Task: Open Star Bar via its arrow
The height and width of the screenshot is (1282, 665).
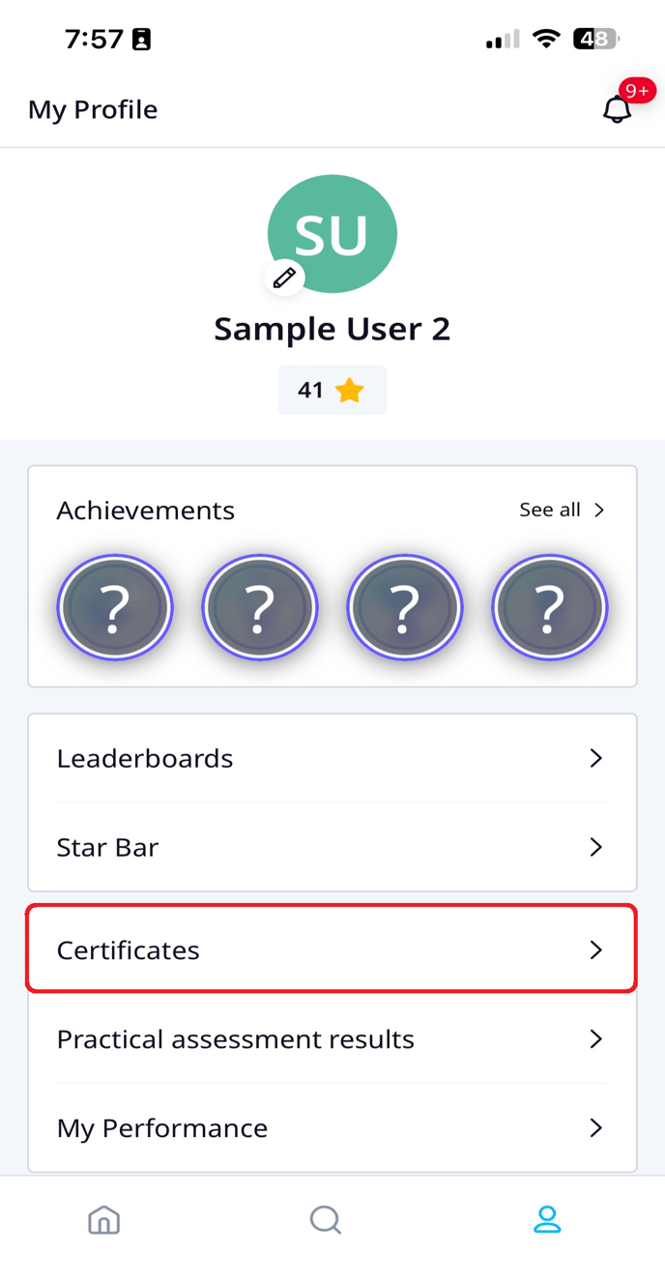Action: click(x=596, y=847)
